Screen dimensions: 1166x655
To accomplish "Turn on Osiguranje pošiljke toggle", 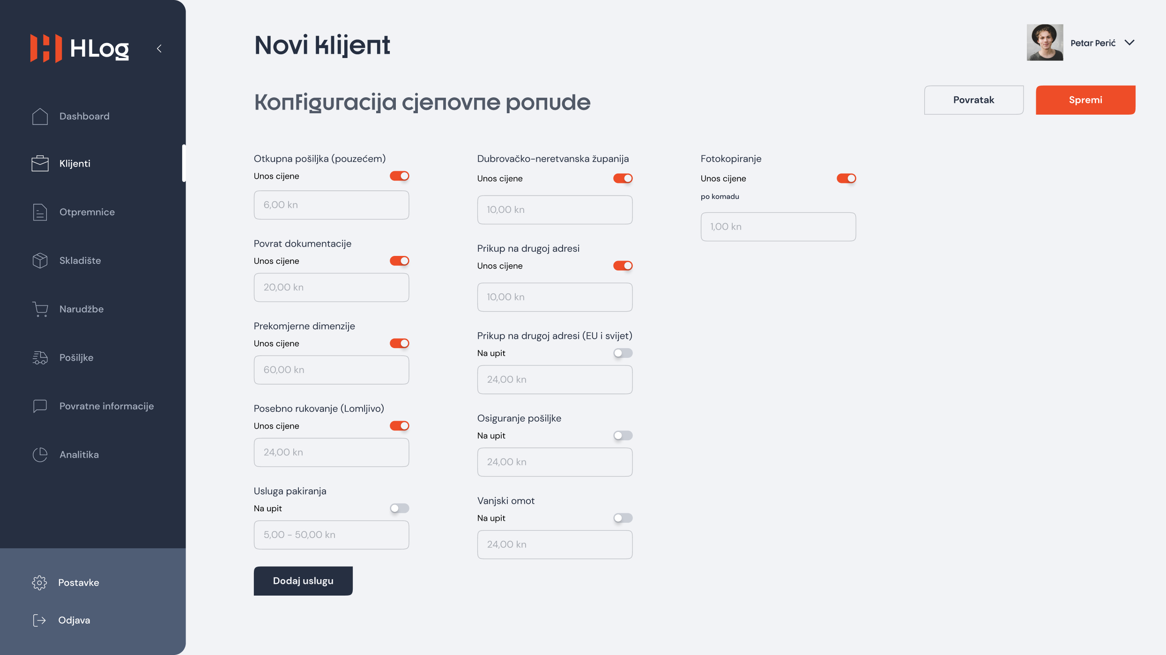I will (623, 436).
